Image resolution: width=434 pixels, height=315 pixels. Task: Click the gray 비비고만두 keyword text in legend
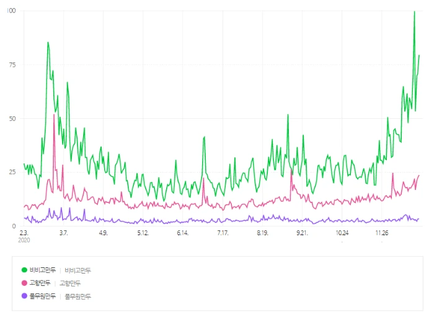(x=77, y=270)
